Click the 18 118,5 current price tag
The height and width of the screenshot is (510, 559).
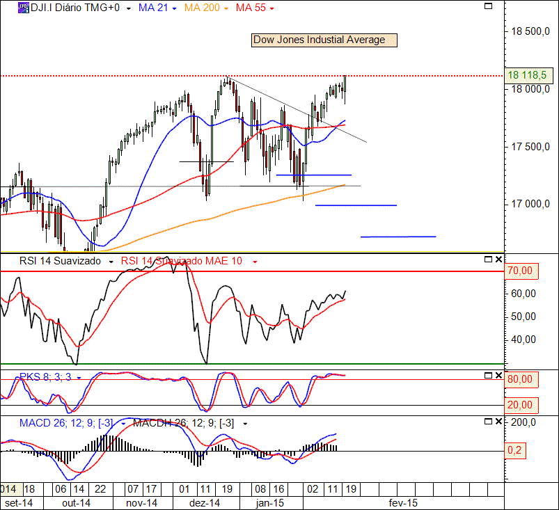(528, 75)
